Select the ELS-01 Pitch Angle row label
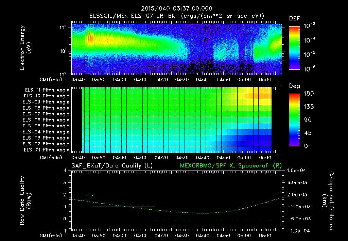Viewport: 348px width, 241px height. (x=47, y=150)
